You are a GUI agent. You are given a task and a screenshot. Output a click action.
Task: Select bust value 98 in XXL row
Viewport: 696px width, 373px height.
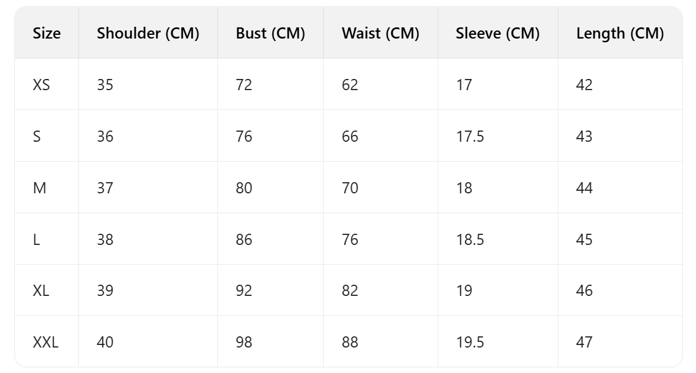244,342
